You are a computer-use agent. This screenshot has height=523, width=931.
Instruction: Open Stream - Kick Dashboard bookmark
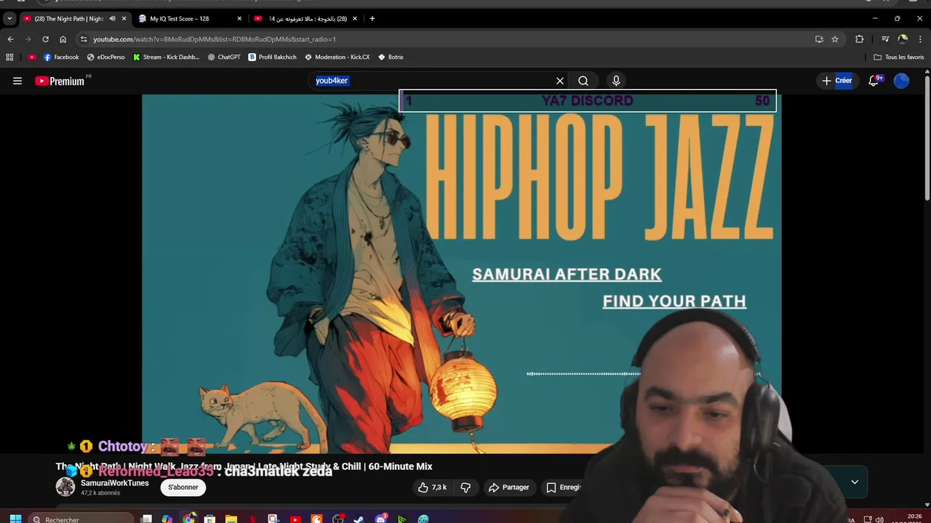click(x=167, y=57)
